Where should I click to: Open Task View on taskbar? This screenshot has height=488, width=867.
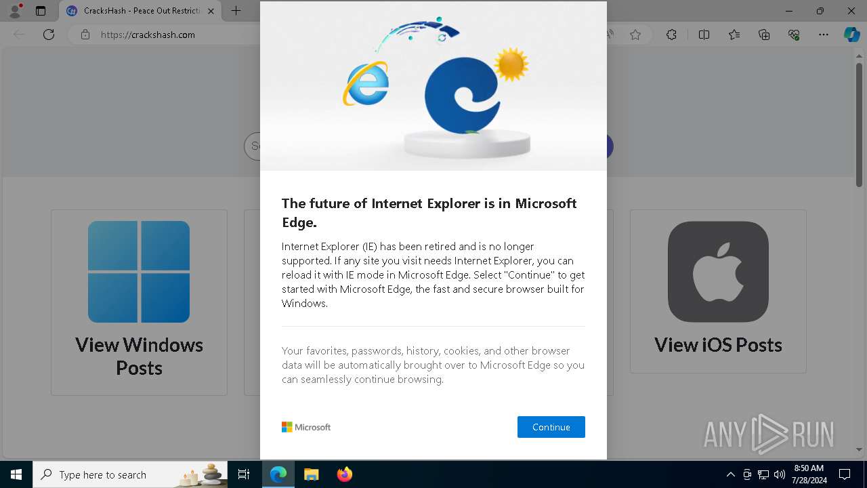pyautogui.click(x=244, y=474)
